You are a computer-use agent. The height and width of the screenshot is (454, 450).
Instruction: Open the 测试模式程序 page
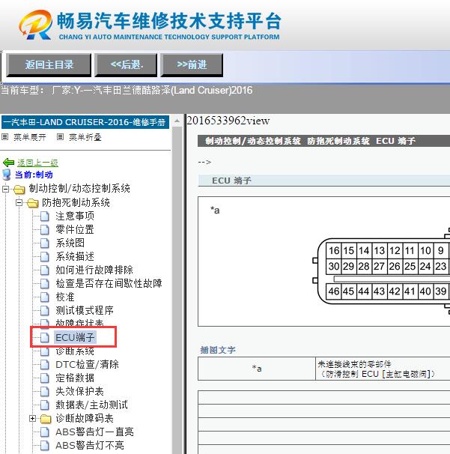(x=85, y=310)
